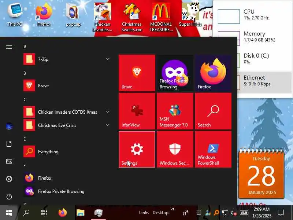Click the calendar gadget showing Tuesday 28
The height and width of the screenshot is (220, 293).
pyautogui.click(x=261, y=173)
